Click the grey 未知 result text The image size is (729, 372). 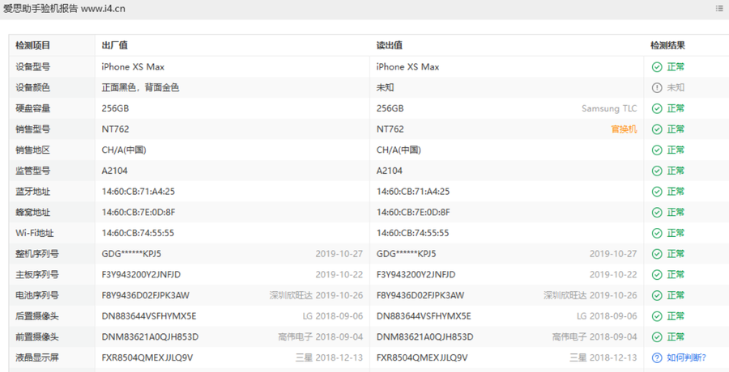click(x=676, y=88)
